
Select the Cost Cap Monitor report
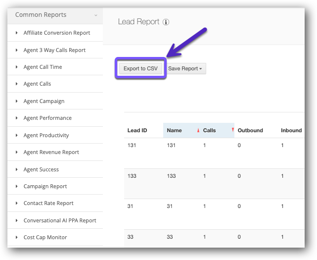45,237
